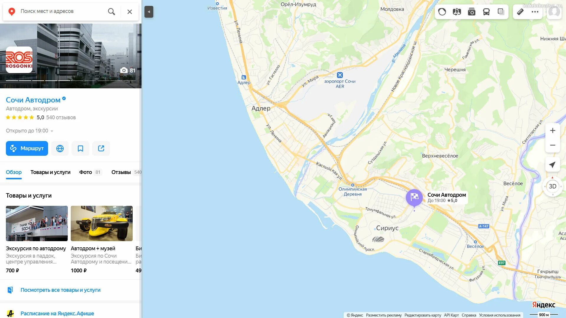Click © Яндекс copyright link
The image size is (566, 318).
[355, 315]
